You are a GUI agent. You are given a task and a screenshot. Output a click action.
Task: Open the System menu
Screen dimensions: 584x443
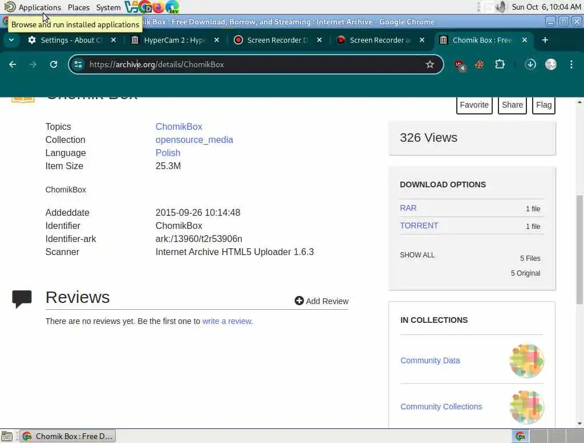tap(108, 7)
